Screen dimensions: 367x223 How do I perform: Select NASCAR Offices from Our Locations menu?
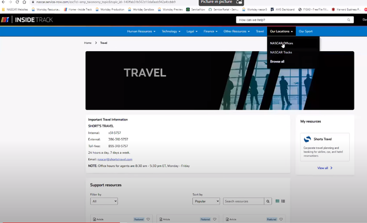pyautogui.click(x=282, y=43)
